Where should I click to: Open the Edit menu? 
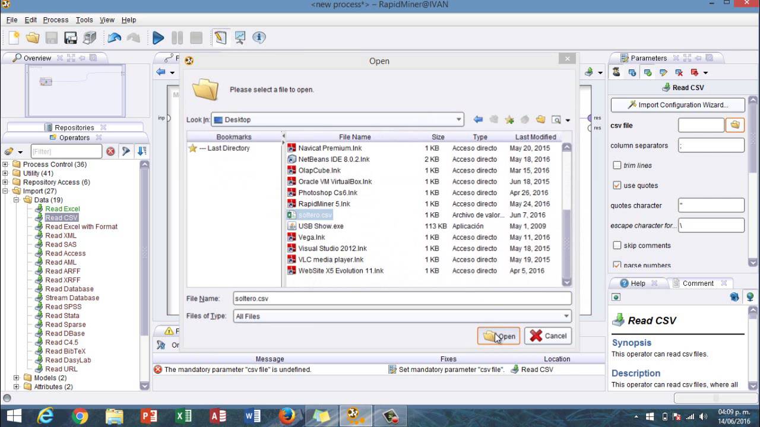click(x=30, y=20)
